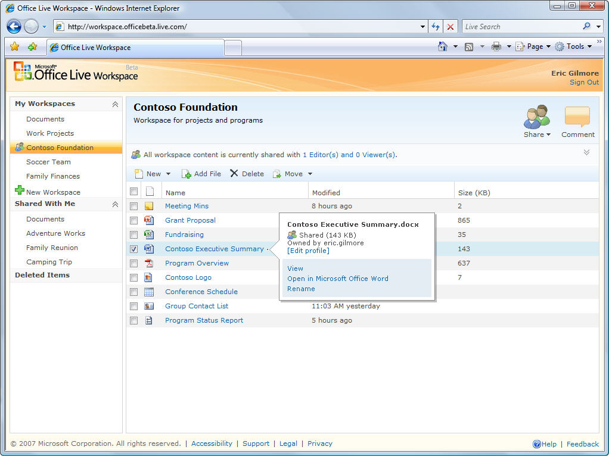
Task: Click the Help question mark icon
Action: [x=536, y=444]
